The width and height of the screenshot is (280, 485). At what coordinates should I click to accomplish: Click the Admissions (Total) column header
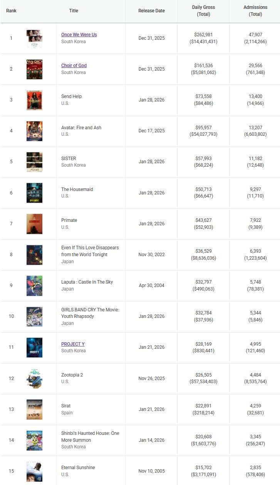tap(255, 11)
